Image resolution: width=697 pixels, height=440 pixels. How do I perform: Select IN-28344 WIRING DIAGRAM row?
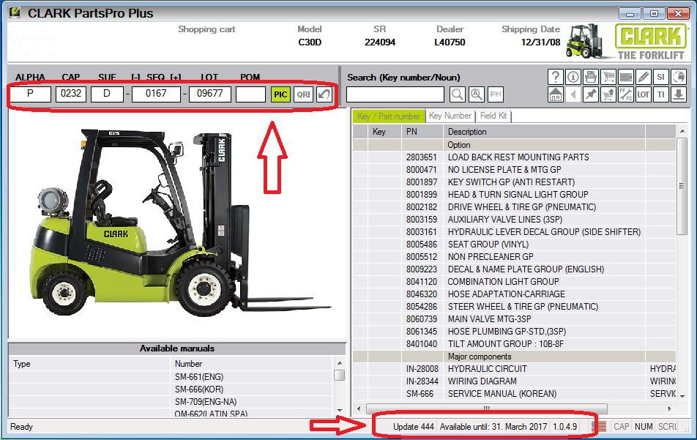514,381
